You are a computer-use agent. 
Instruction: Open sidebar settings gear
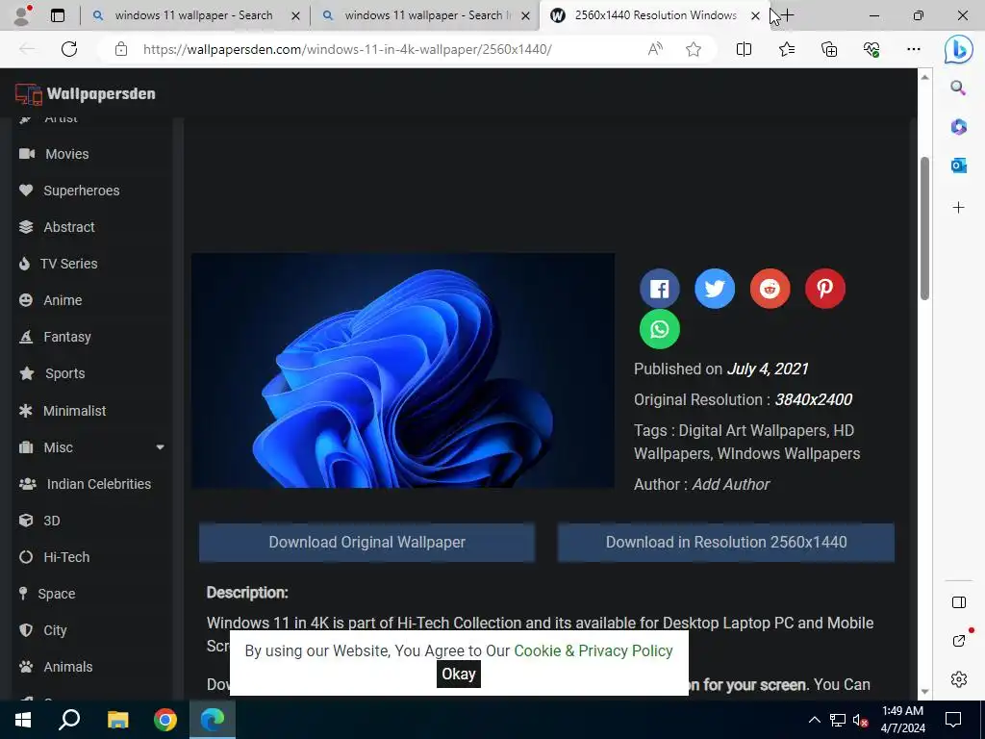coord(959,679)
